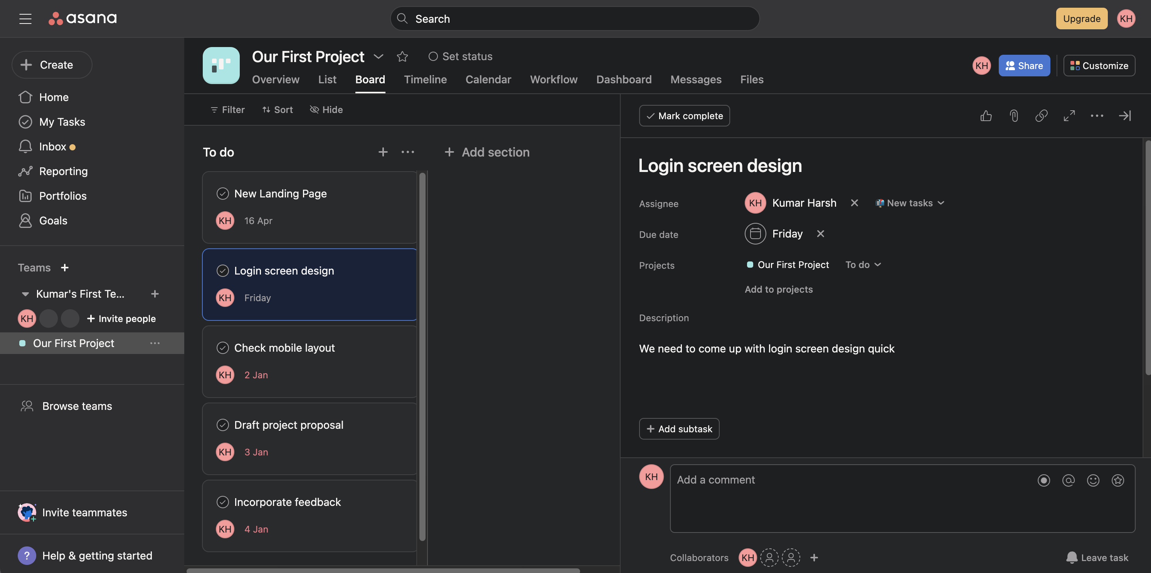Click the Create button
The image size is (1151, 573).
pyautogui.click(x=52, y=65)
